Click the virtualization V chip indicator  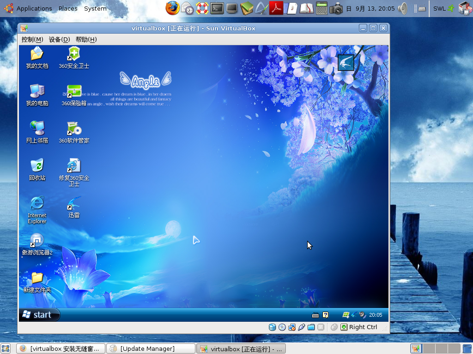[x=321, y=327]
